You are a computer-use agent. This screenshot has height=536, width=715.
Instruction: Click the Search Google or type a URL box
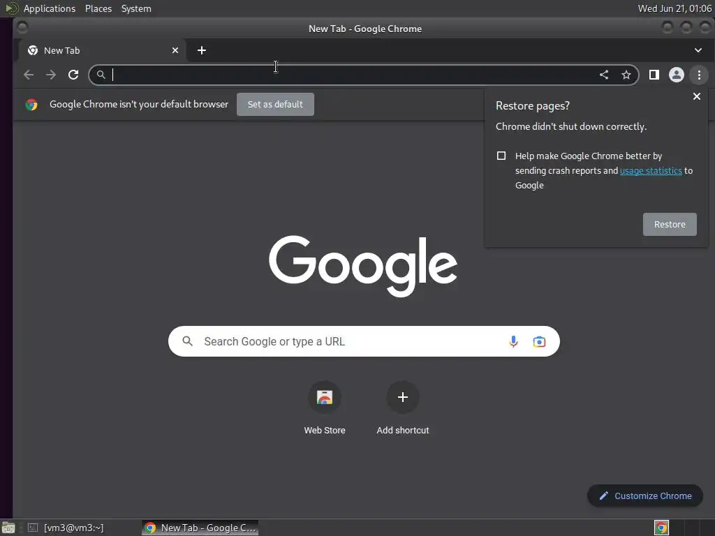click(x=364, y=341)
